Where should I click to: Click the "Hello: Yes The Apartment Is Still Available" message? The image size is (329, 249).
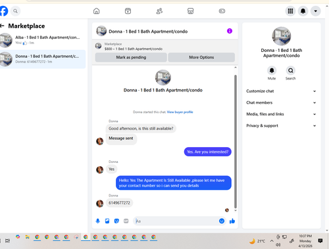pyautogui.click(x=174, y=183)
